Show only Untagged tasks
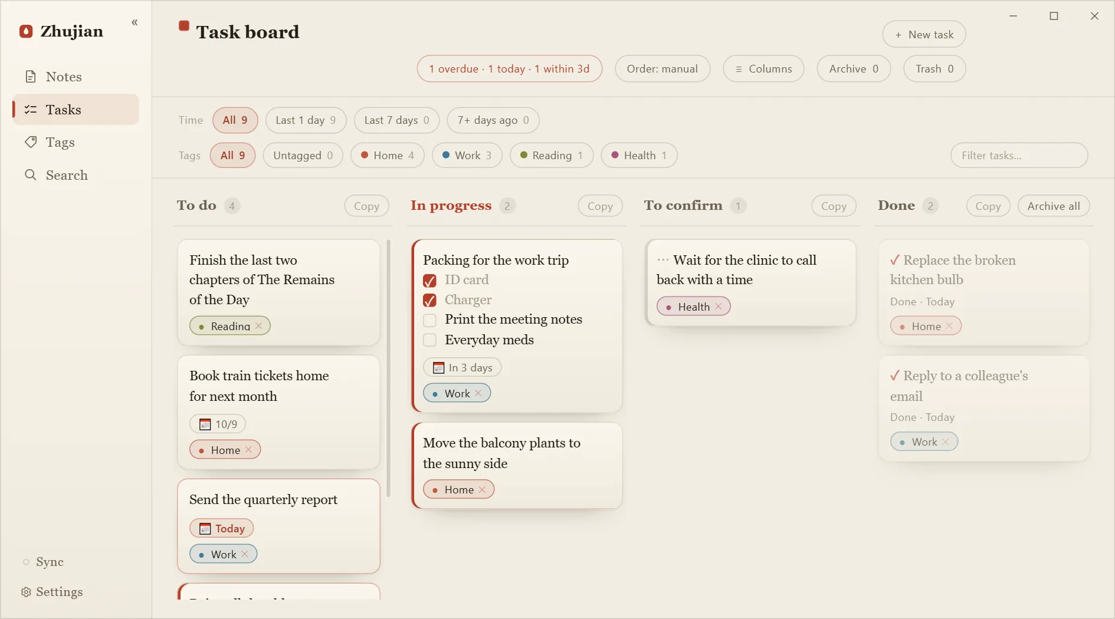 tap(303, 156)
